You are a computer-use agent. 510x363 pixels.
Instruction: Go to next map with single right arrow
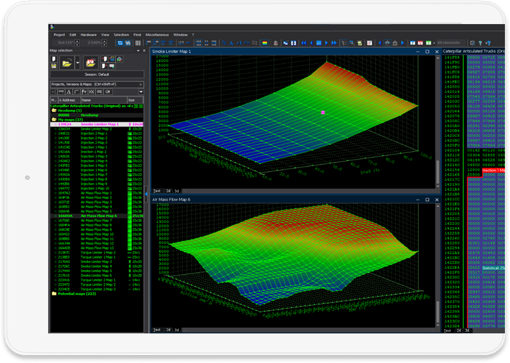[326, 43]
